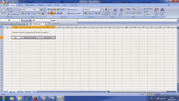The width and height of the screenshot is (179, 101).
Task: Click Increase Decimal
Action: [x=96, y=13]
